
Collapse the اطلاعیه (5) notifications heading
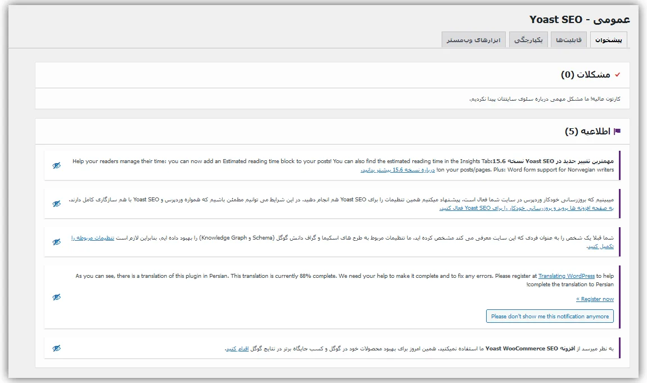click(x=587, y=132)
